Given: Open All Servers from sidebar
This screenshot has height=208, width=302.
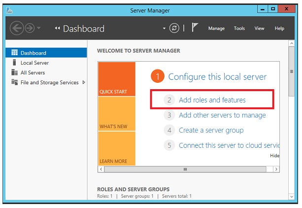Looking at the screenshot, I should [x=34, y=72].
